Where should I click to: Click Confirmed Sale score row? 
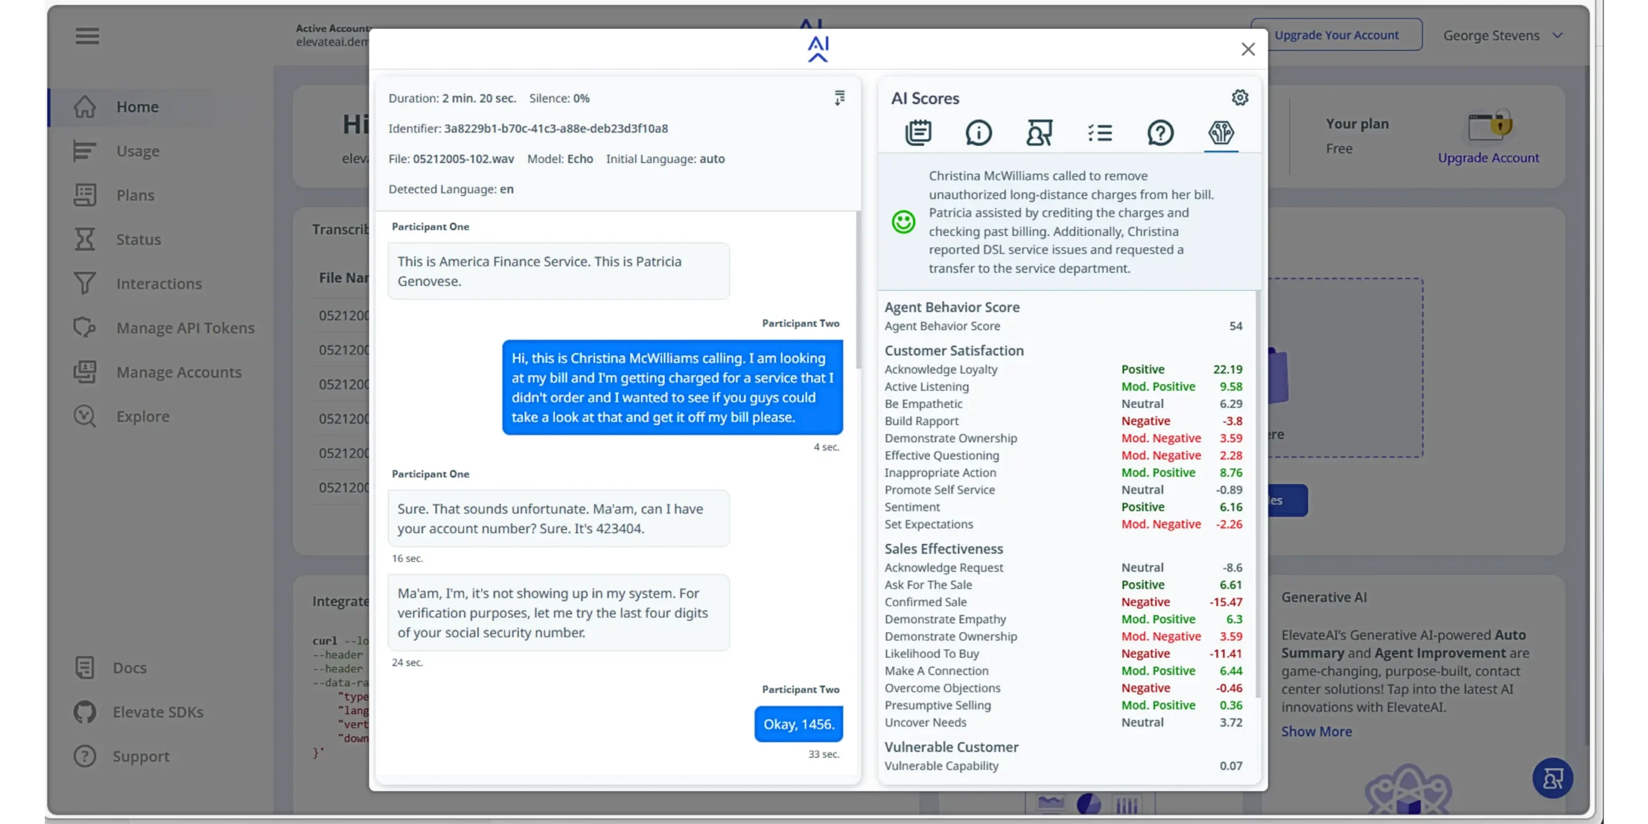(1063, 602)
